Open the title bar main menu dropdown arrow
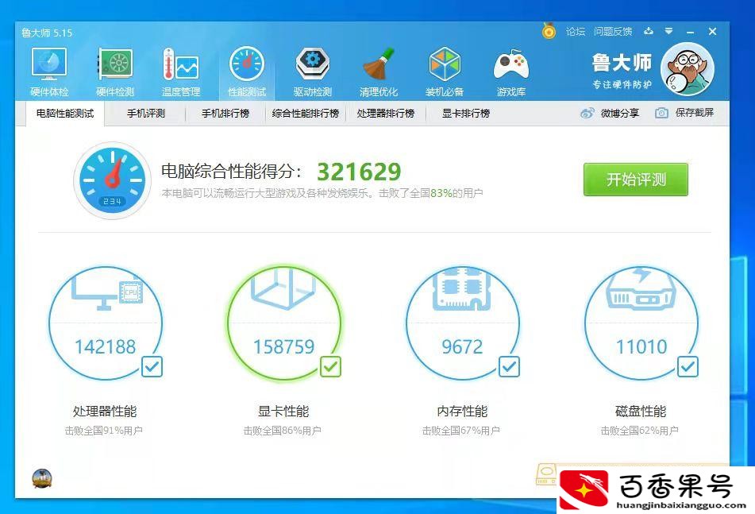The height and width of the screenshot is (514, 755). pyautogui.click(x=668, y=31)
